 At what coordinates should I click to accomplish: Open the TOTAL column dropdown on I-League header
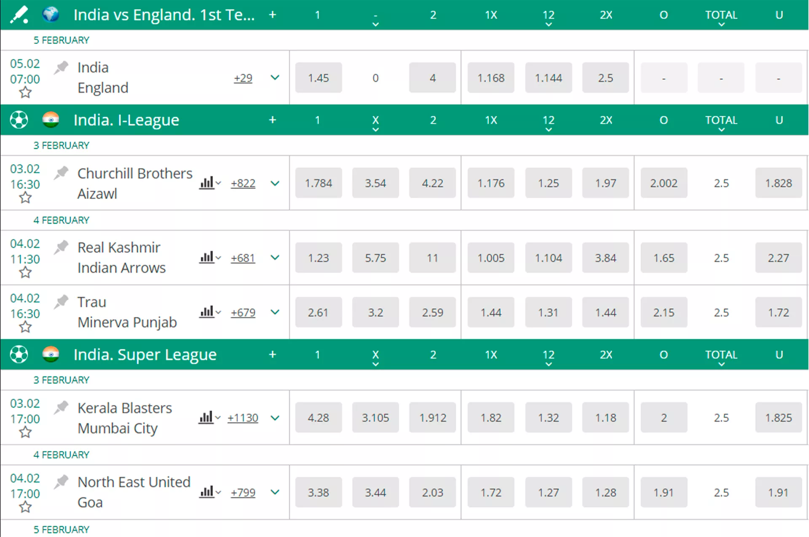(x=721, y=129)
